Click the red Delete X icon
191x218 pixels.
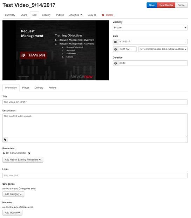(103, 15)
